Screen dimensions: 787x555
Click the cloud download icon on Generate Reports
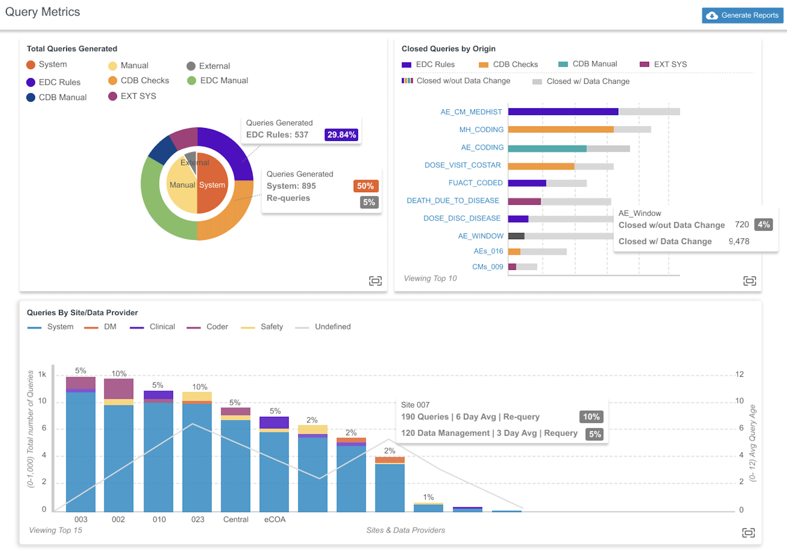click(x=712, y=15)
